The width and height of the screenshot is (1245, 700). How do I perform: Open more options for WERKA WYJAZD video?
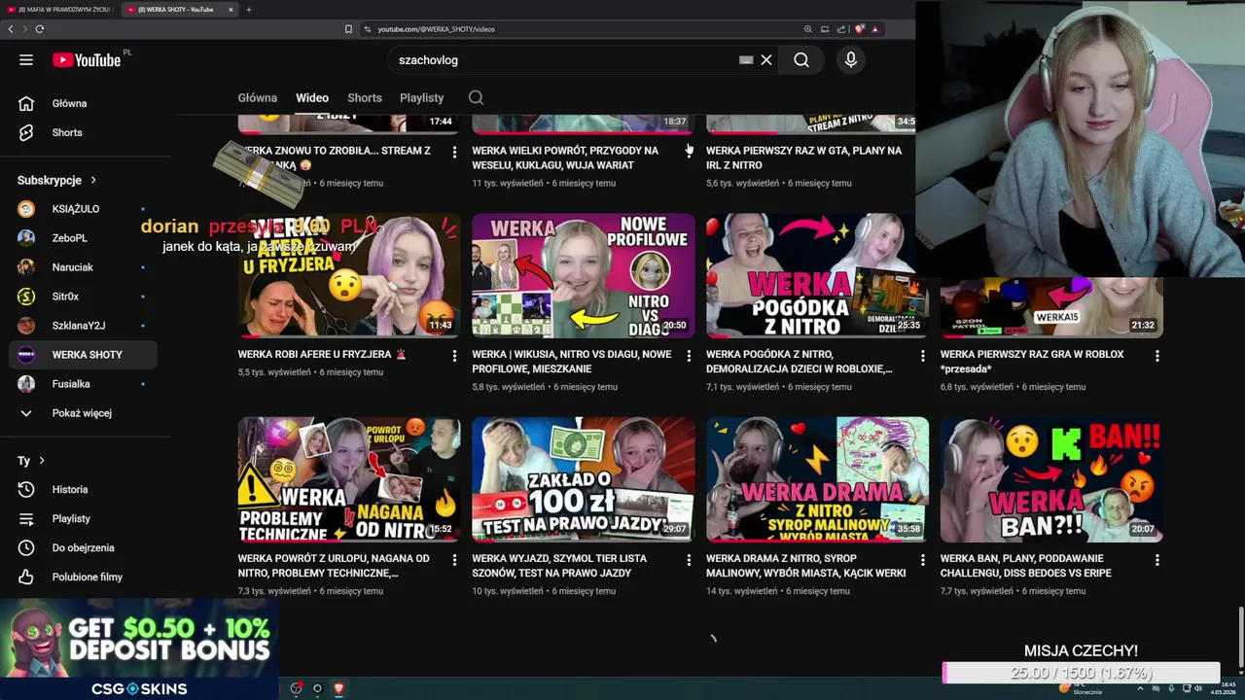[689, 561]
